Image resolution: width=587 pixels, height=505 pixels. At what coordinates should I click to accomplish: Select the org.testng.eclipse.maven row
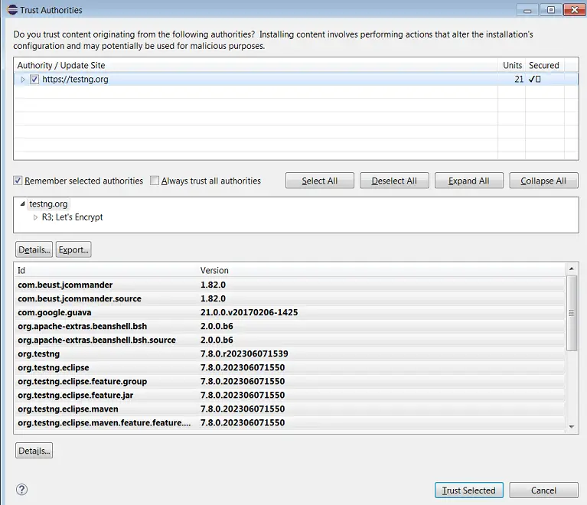290,409
